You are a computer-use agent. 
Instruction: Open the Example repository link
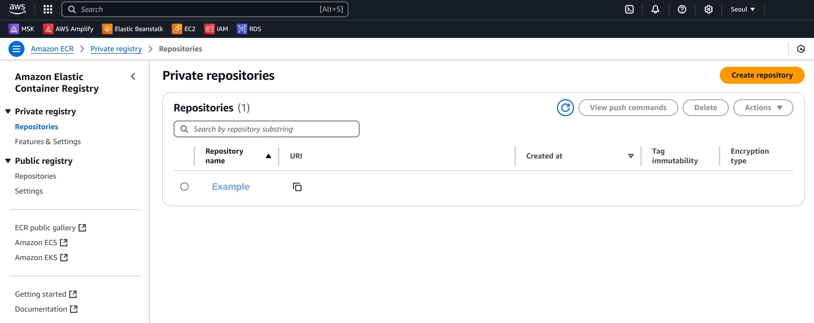coord(231,187)
